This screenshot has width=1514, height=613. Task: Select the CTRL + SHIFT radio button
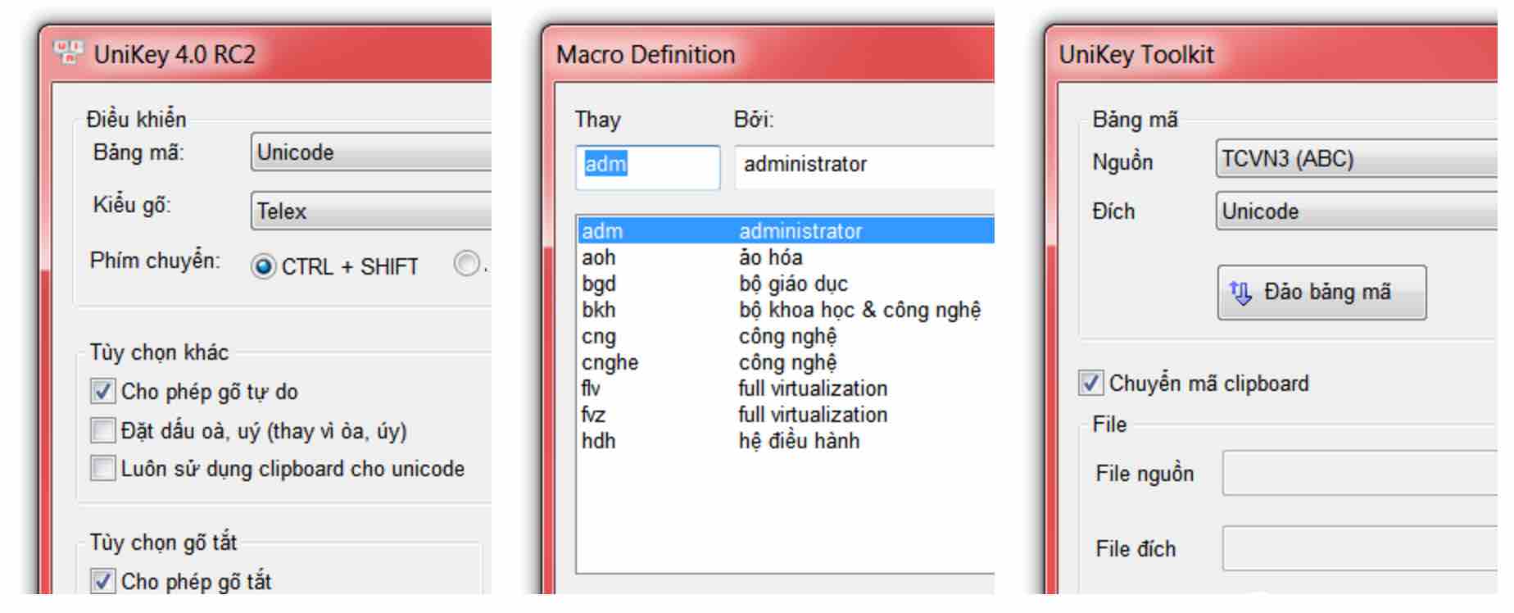coord(263,266)
